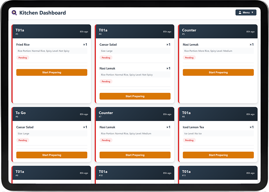269x192 pixels.
Task: Click the Fried Rice item name
Action: click(23, 45)
